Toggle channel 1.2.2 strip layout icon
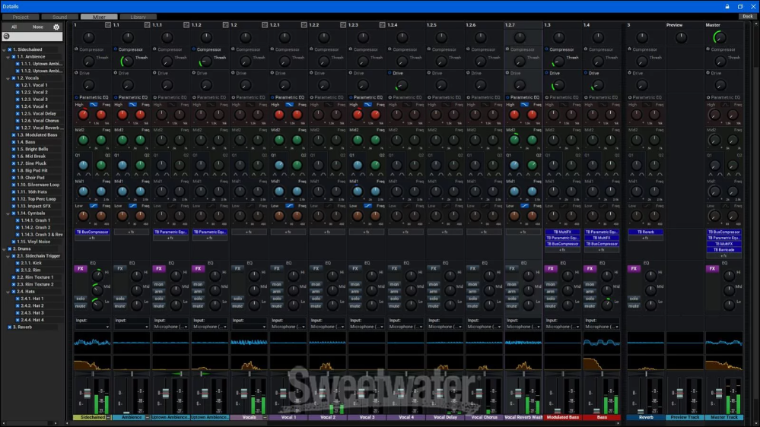Viewport: 760px width, 427px height. pyautogui.click(x=343, y=24)
